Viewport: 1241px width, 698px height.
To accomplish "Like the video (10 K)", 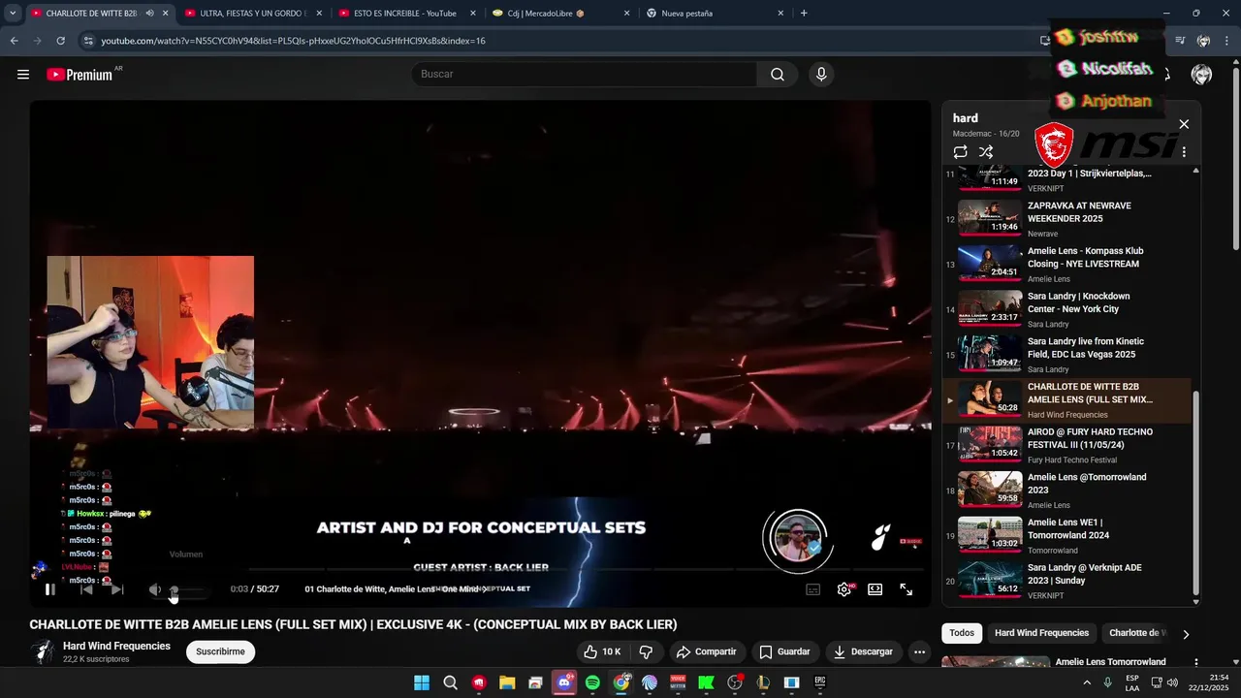I will [602, 651].
